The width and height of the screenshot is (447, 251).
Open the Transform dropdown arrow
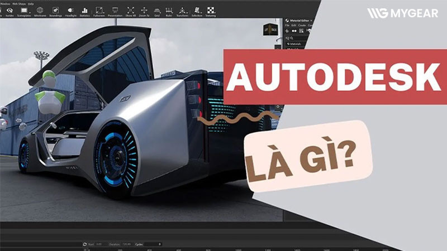(x=188, y=12)
